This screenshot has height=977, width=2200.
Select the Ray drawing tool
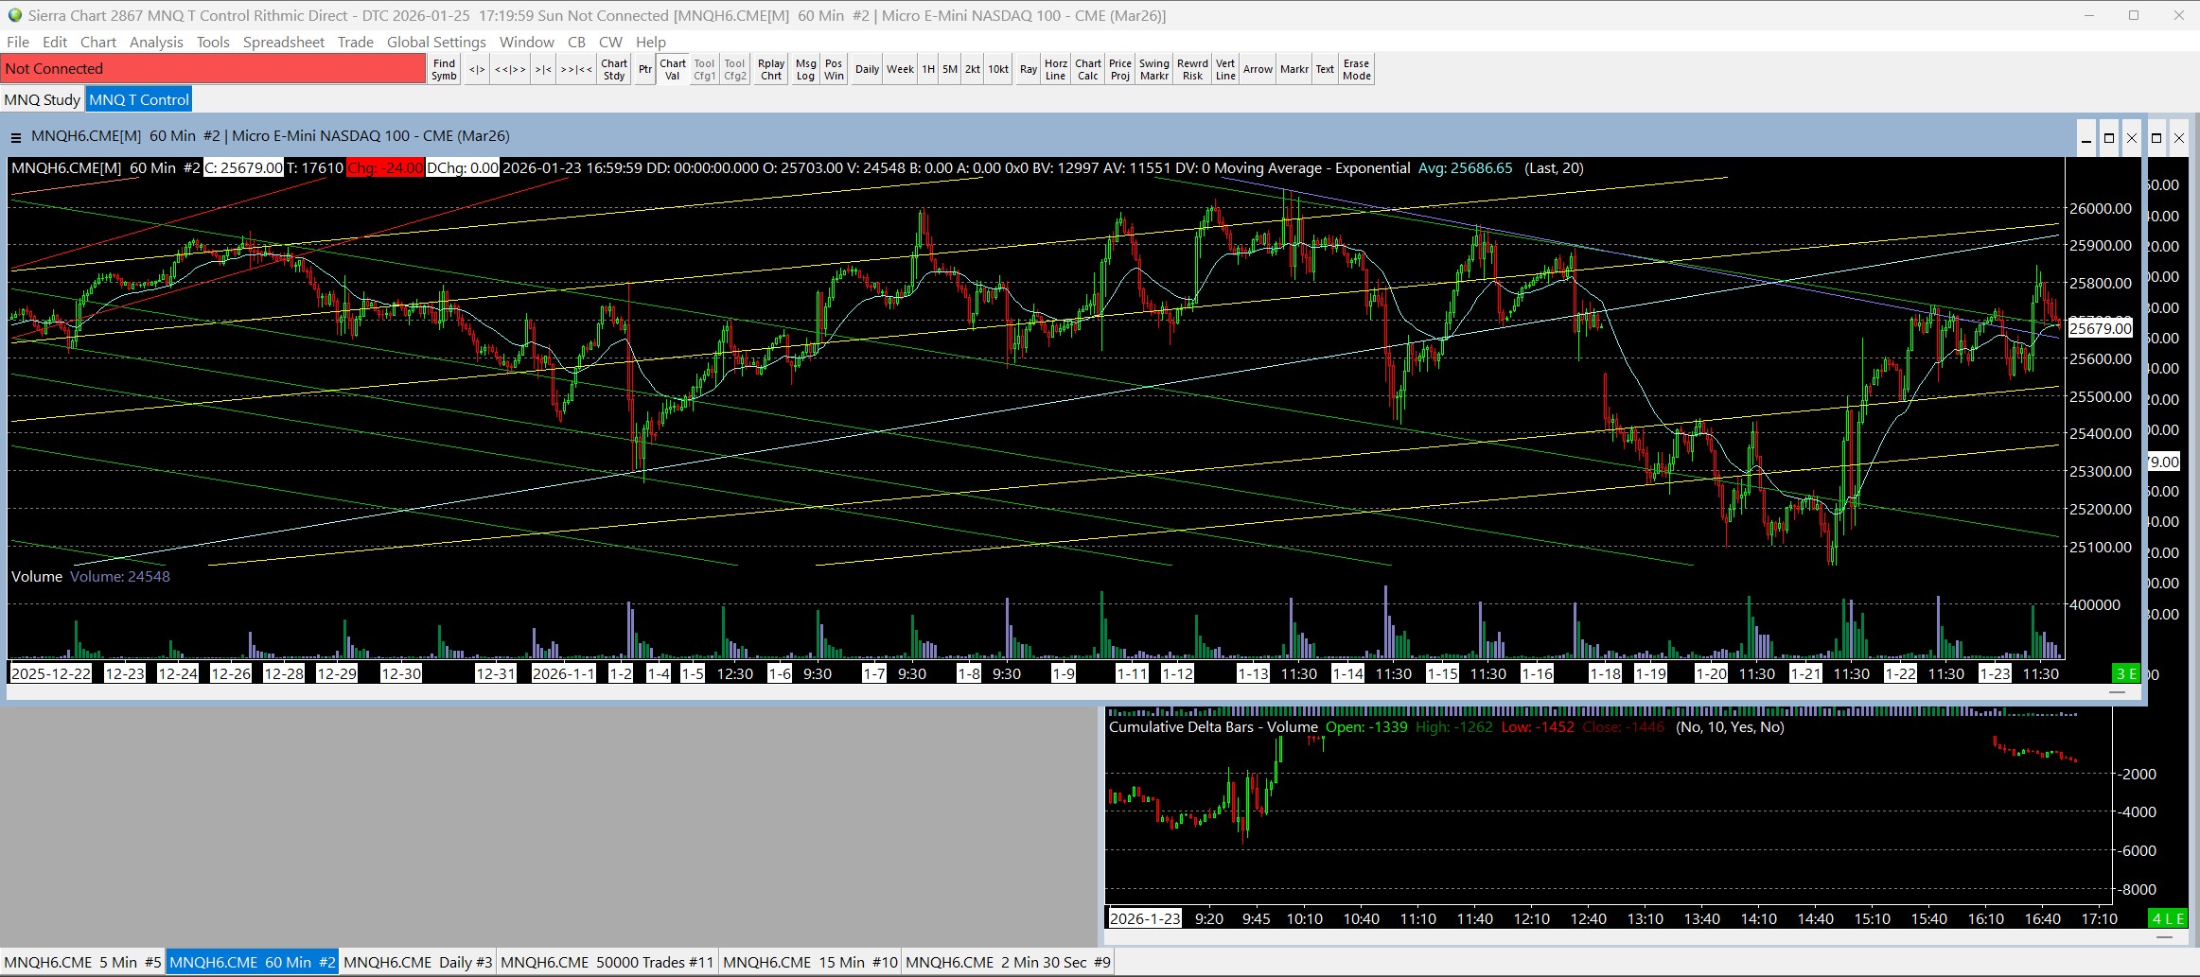pos(1029,69)
